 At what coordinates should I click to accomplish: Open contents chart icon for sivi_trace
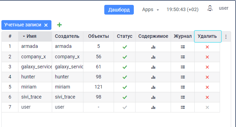pos(153,98)
